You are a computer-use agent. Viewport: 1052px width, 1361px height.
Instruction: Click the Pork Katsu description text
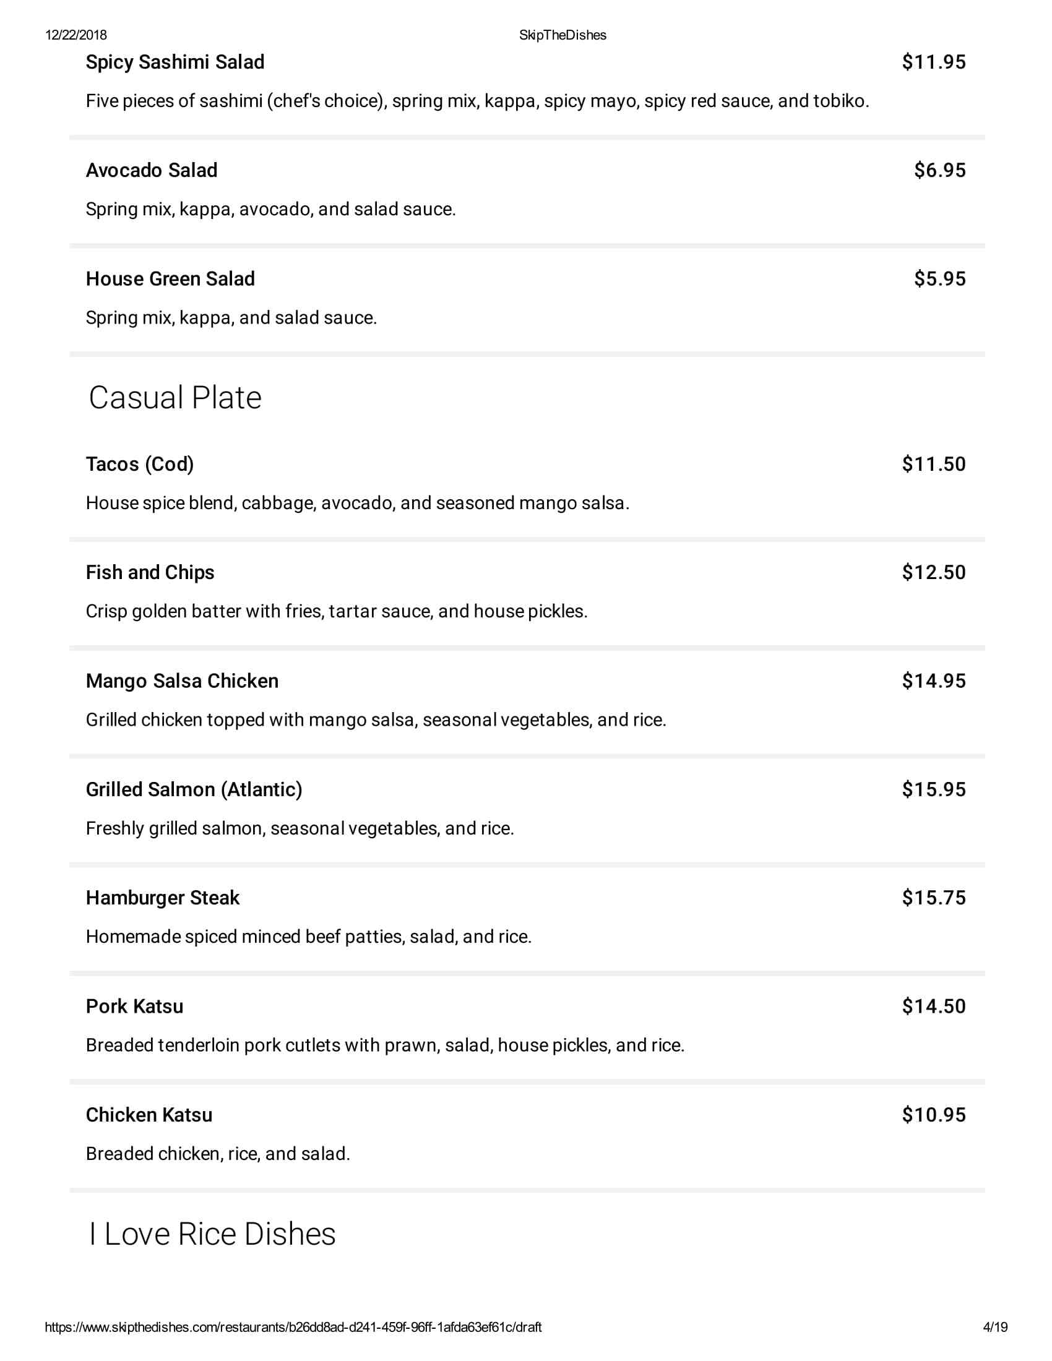(385, 1045)
